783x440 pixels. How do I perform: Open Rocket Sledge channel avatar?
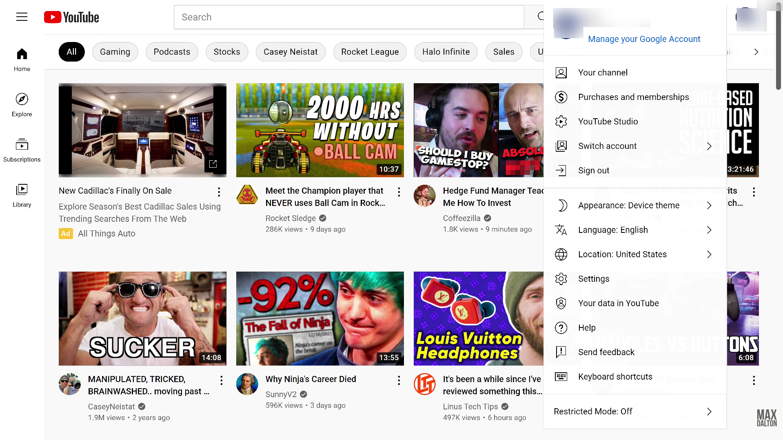(247, 195)
